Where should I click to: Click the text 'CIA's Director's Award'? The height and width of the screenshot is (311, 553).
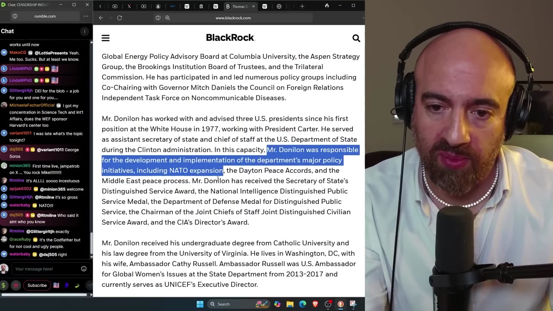pyautogui.click(x=213, y=222)
